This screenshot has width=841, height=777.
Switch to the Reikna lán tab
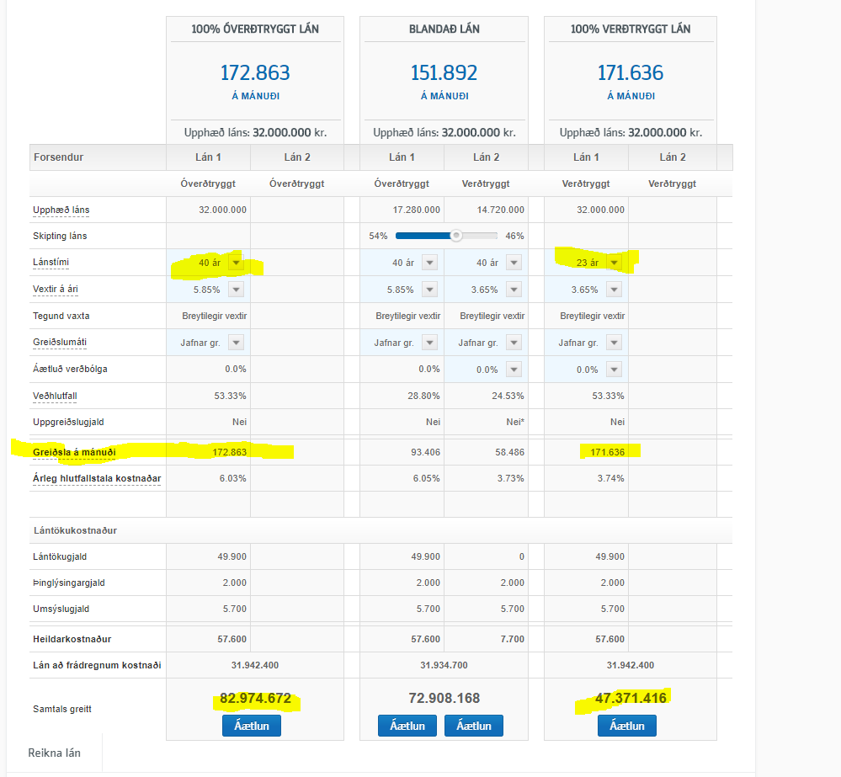(54, 753)
